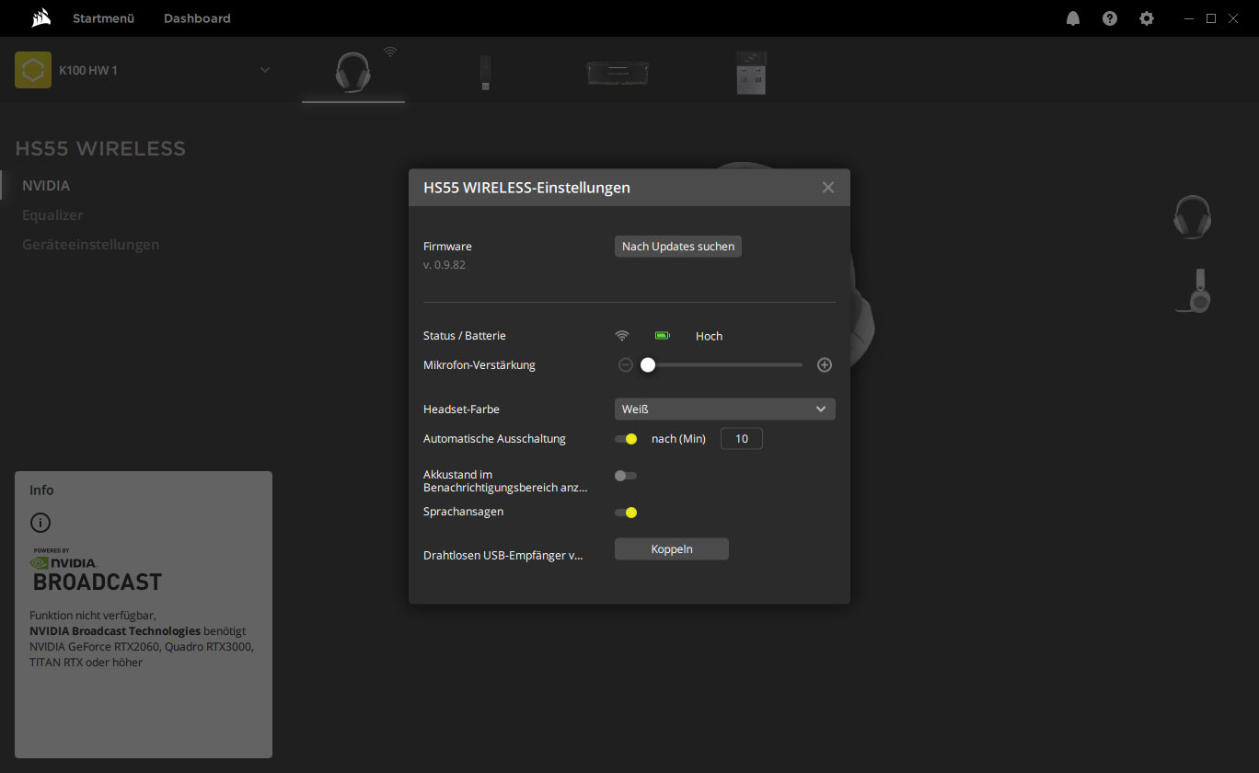Select Equalizer in the sidebar
The height and width of the screenshot is (773, 1259).
click(52, 215)
